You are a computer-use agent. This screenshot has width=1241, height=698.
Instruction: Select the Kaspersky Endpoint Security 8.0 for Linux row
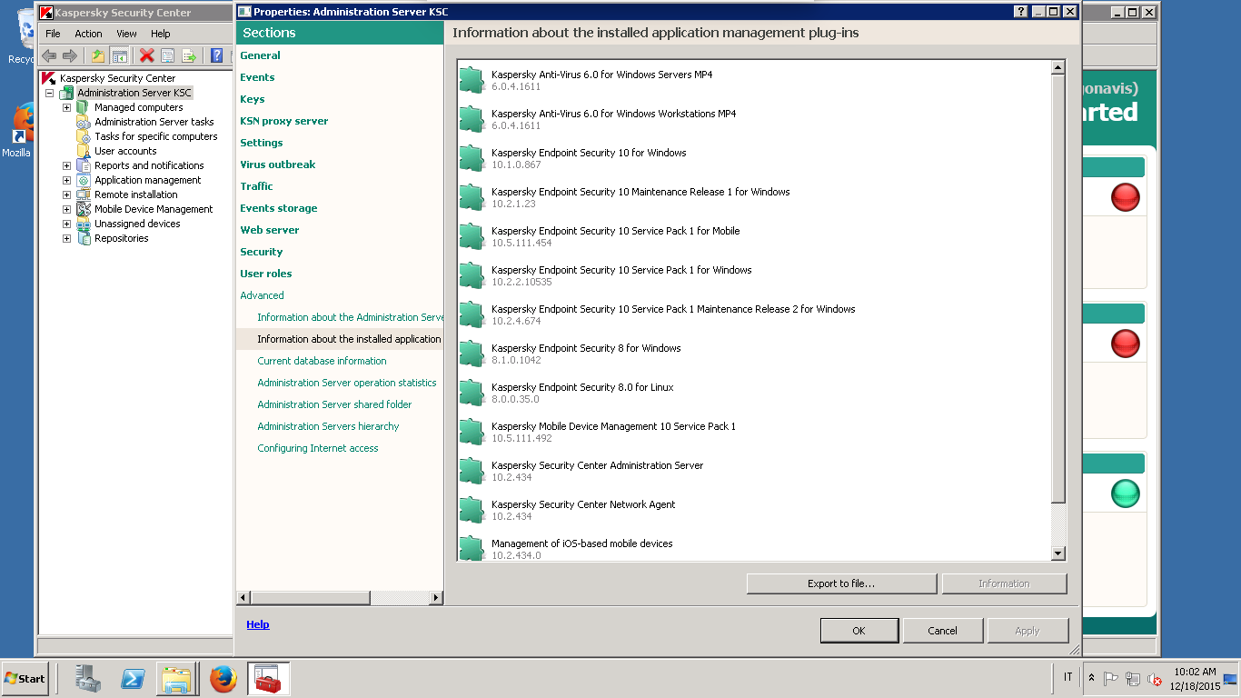(754, 393)
